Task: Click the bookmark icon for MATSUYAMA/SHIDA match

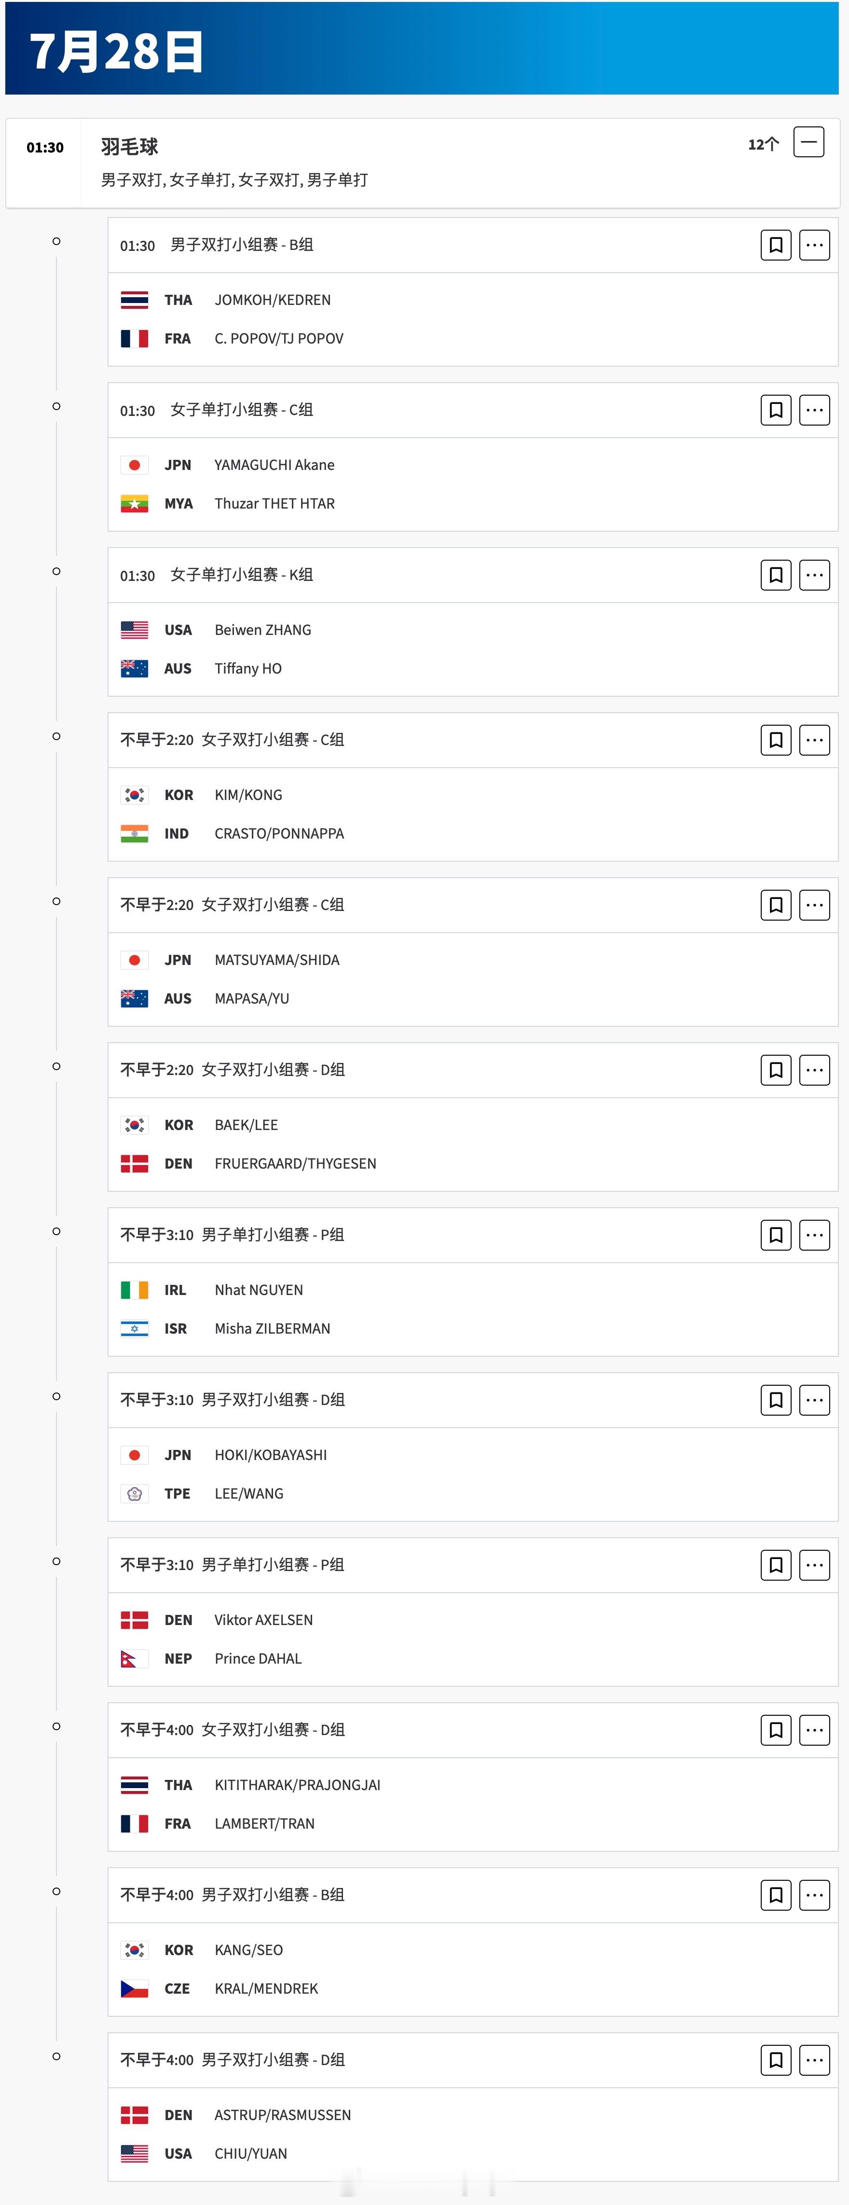Action: coord(775,905)
